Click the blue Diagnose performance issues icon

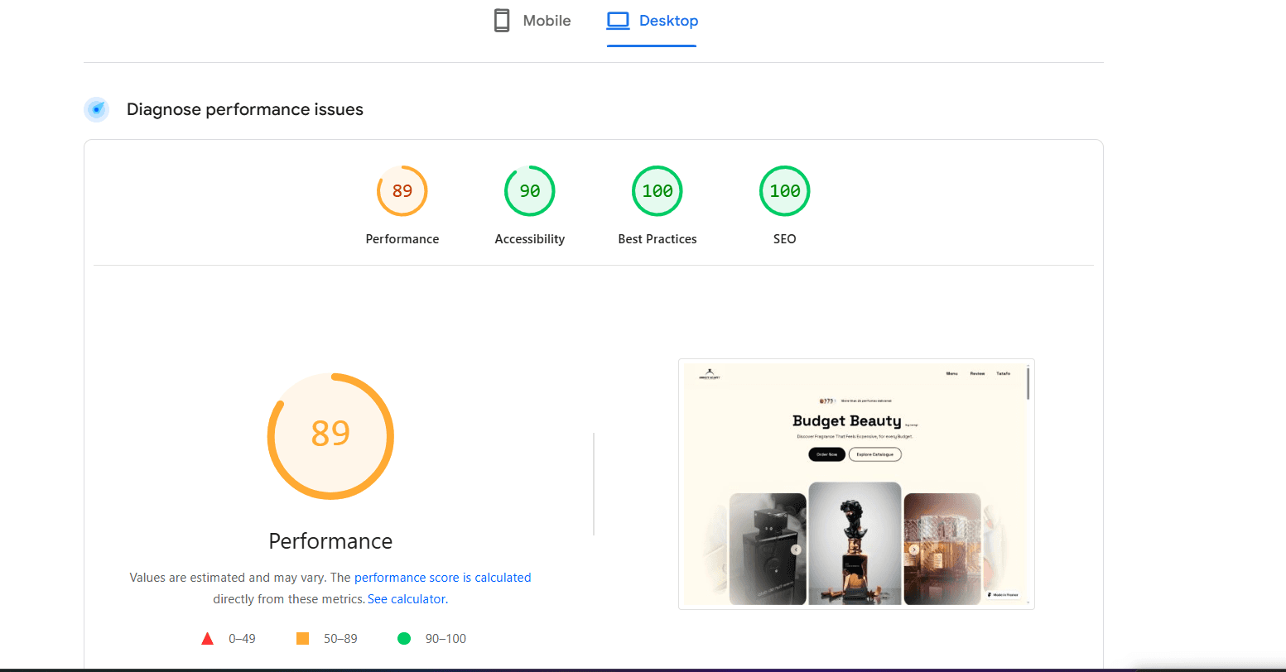[96, 108]
